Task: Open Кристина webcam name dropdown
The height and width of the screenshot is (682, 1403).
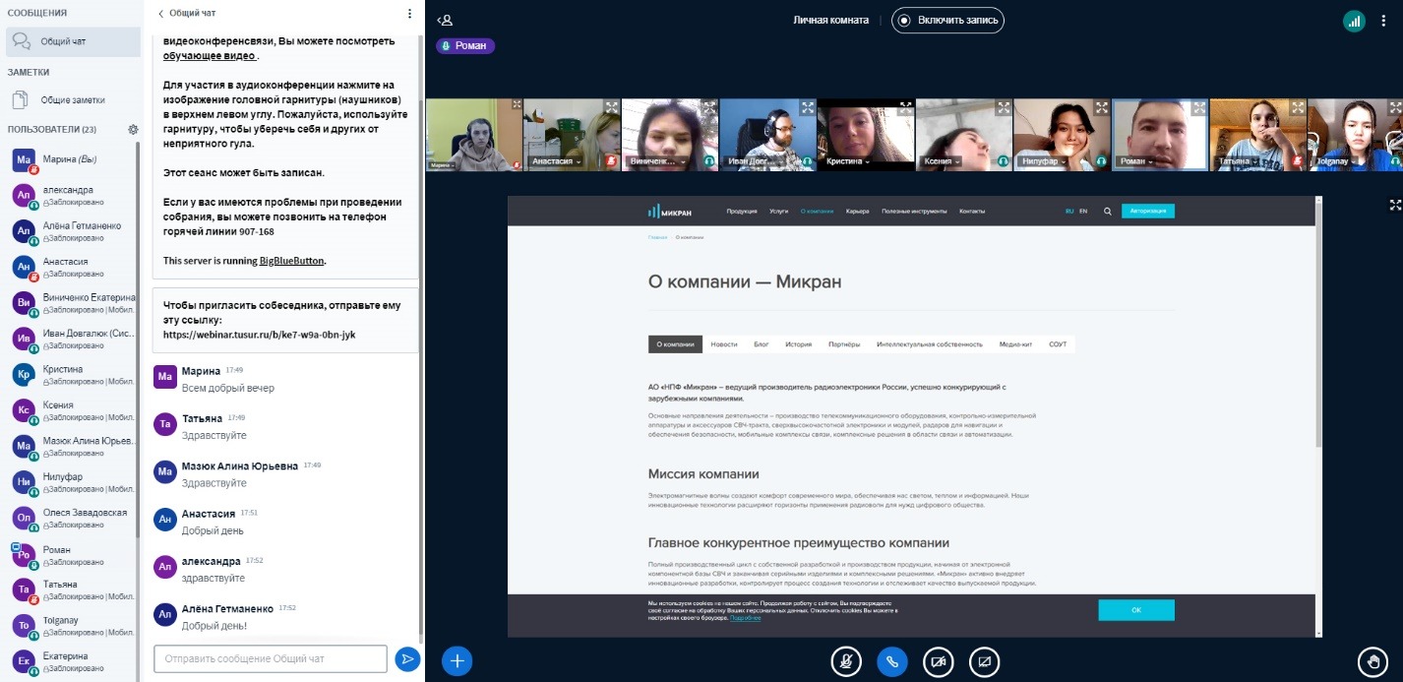Action: pos(850,160)
